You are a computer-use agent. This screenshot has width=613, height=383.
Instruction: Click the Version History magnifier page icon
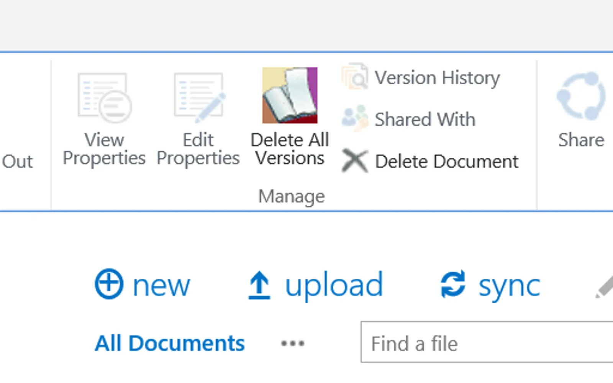[355, 77]
